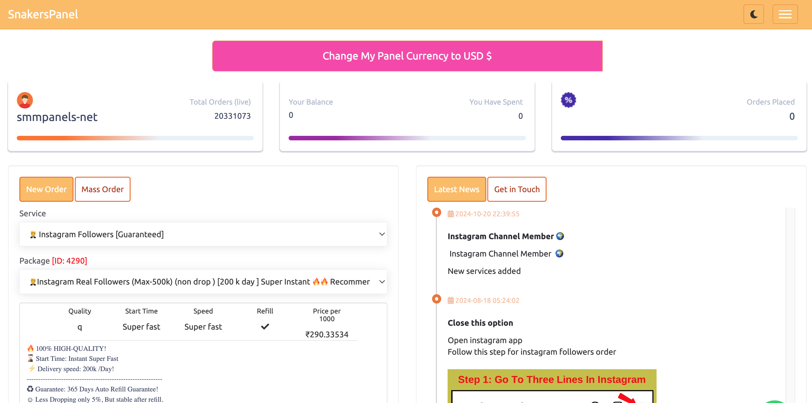Click the Service dropdown chevron arrow

tap(382, 234)
